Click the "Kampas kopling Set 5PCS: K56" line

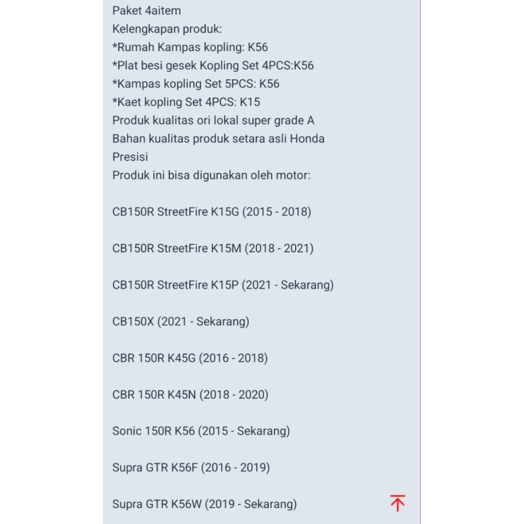coord(195,84)
